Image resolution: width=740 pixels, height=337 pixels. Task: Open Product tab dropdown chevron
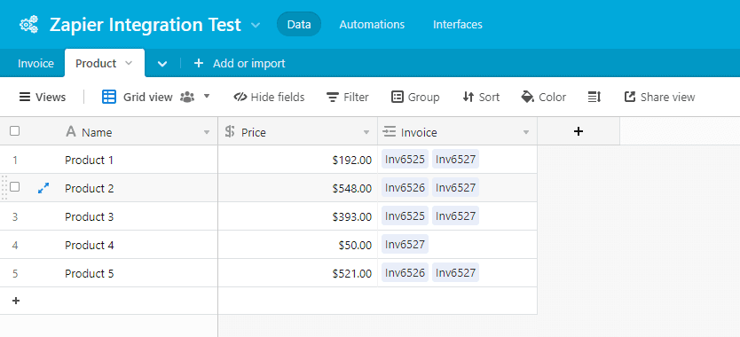pos(129,63)
